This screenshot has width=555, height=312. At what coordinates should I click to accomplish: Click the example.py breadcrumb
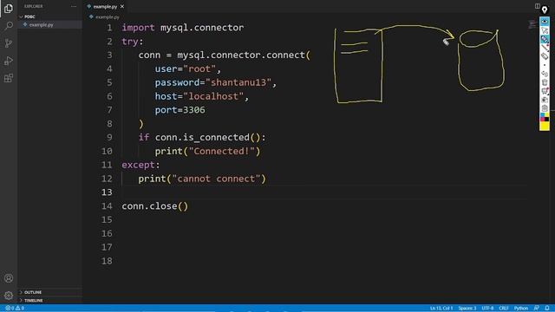(x=108, y=16)
